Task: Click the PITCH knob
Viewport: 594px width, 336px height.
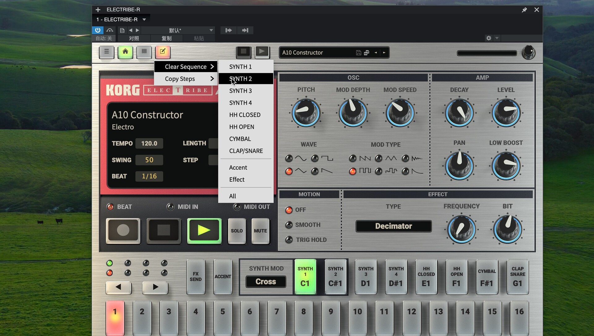Action: click(x=306, y=113)
